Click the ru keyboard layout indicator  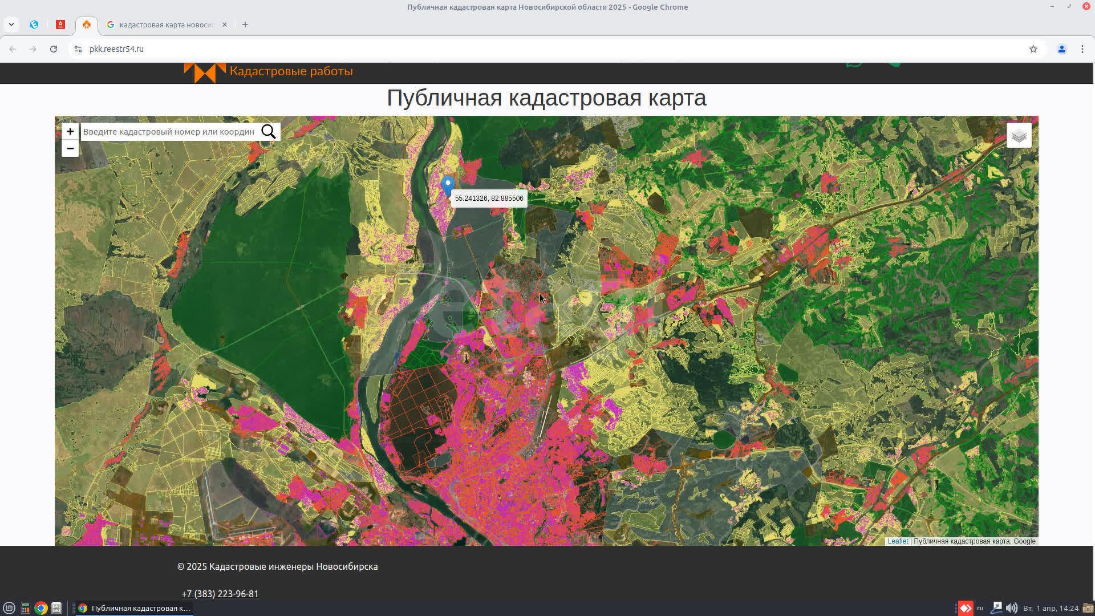[x=980, y=608]
